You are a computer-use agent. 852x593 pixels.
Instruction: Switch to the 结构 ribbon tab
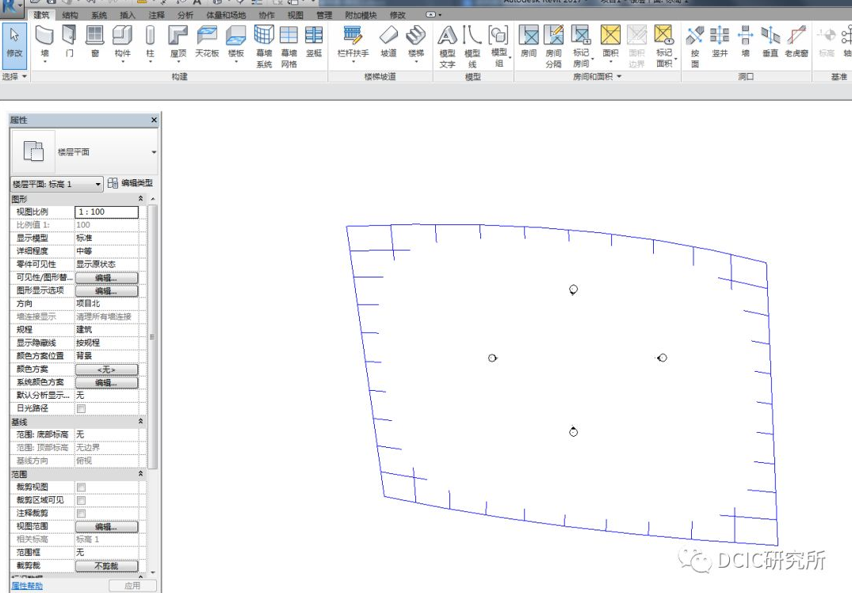[x=70, y=15]
